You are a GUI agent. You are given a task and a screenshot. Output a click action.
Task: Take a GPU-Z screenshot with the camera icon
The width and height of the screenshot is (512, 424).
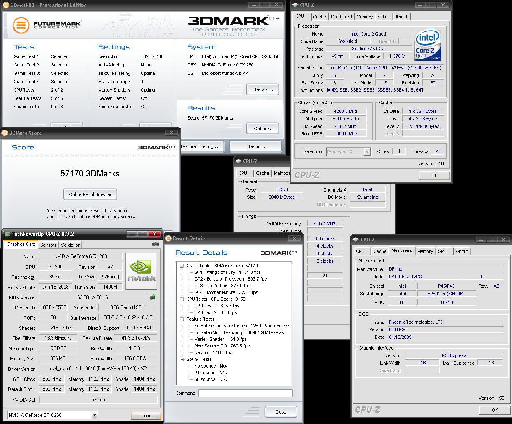point(155,244)
